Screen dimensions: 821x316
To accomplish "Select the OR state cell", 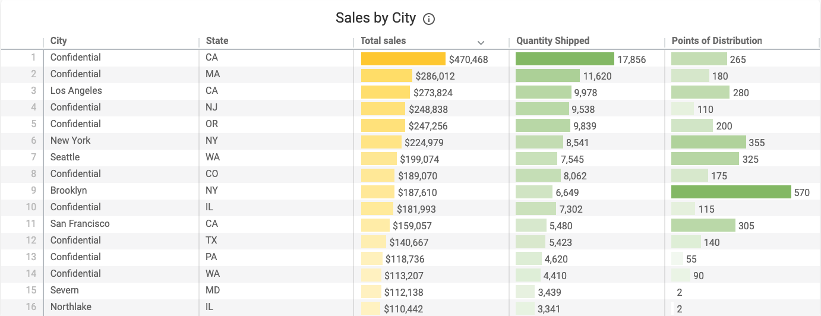I will tap(212, 124).
